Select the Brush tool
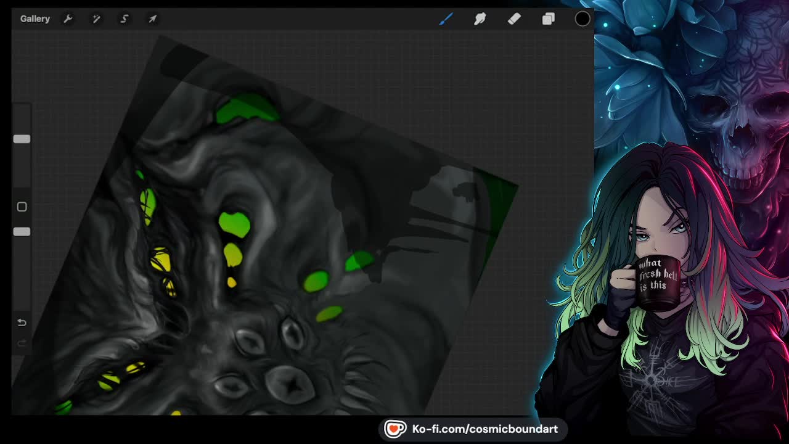789x444 pixels. click(446, 19)
